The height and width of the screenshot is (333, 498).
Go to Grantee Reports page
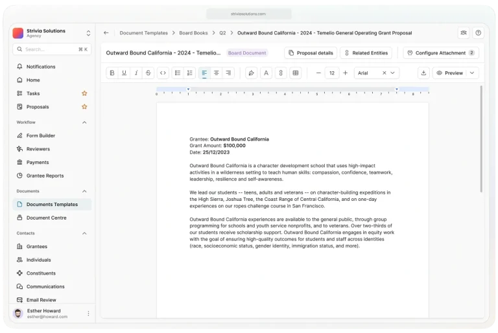click(x=45, y=176)
